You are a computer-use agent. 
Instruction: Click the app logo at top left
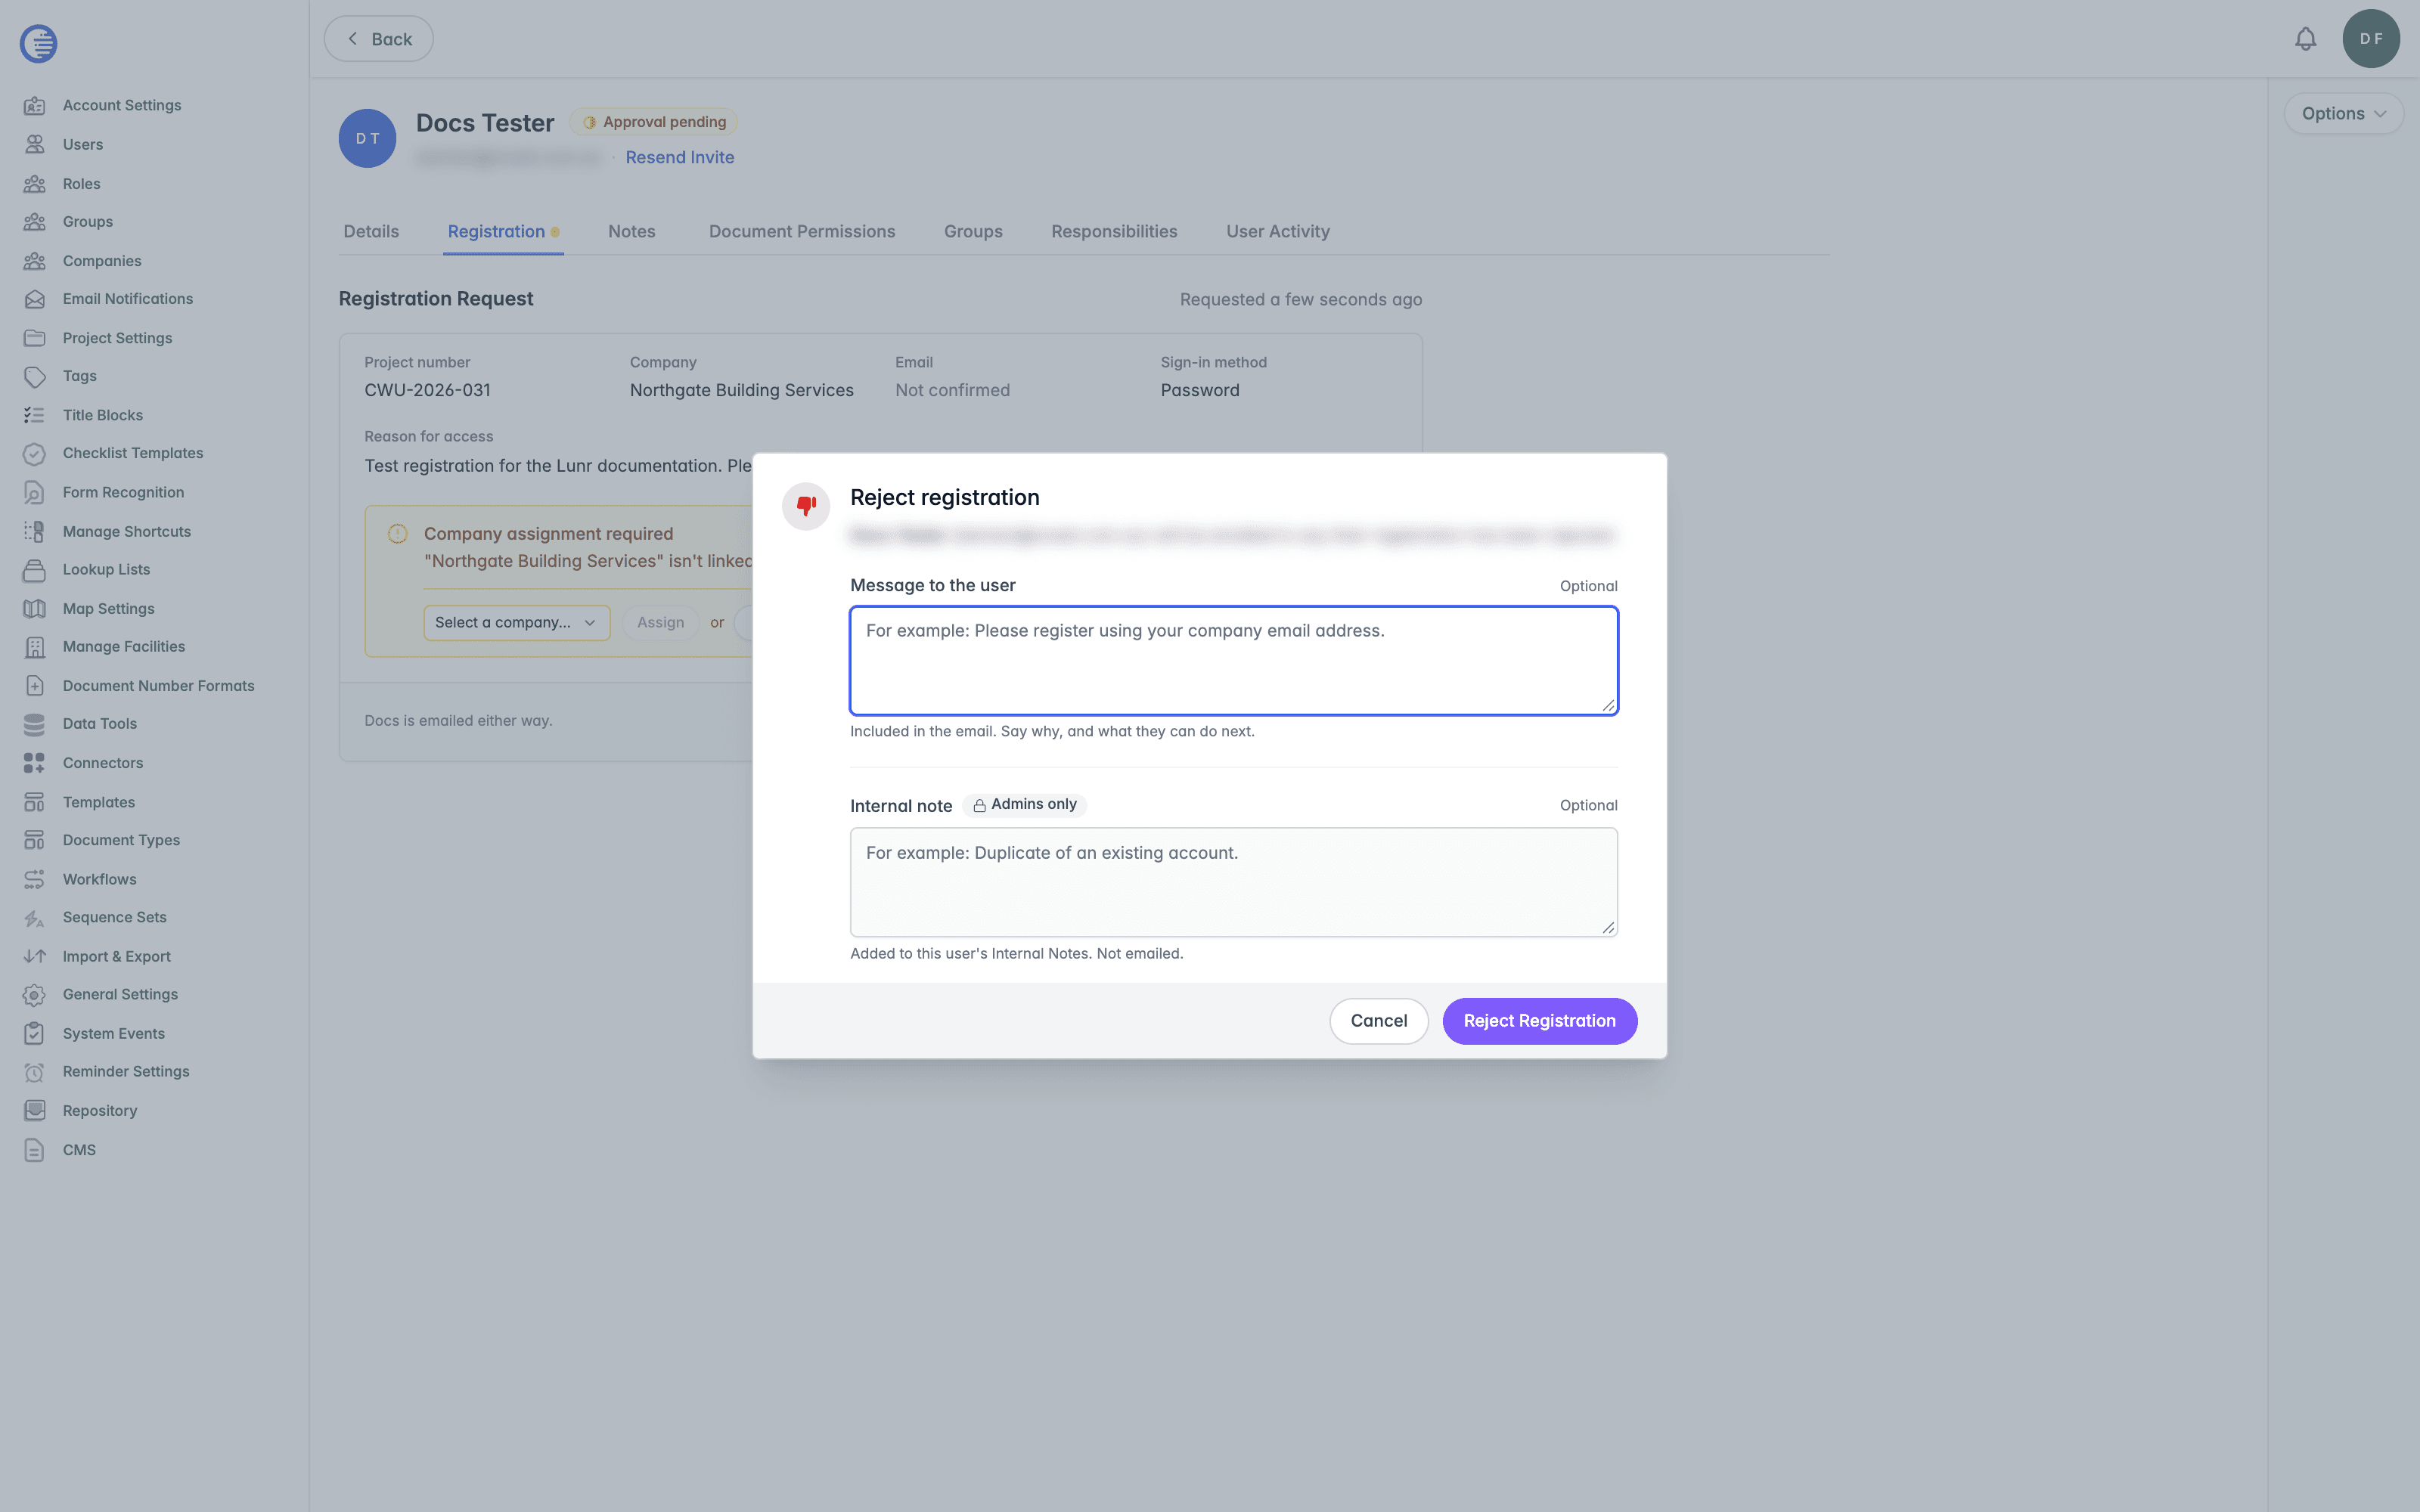[x=38, y=43]
